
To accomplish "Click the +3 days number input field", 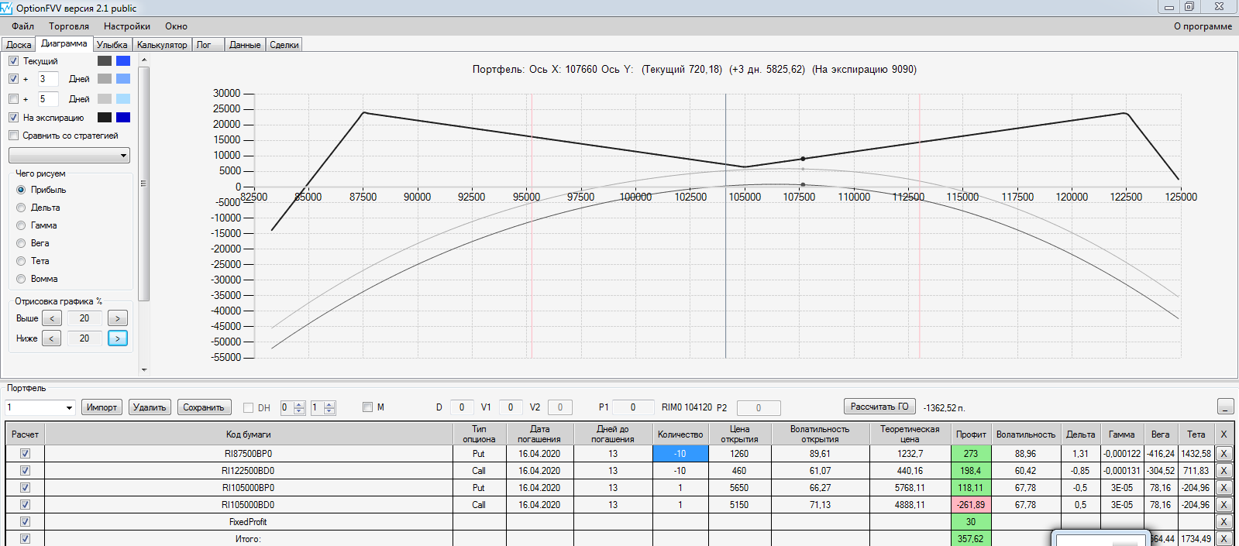I will click(47, 79).
